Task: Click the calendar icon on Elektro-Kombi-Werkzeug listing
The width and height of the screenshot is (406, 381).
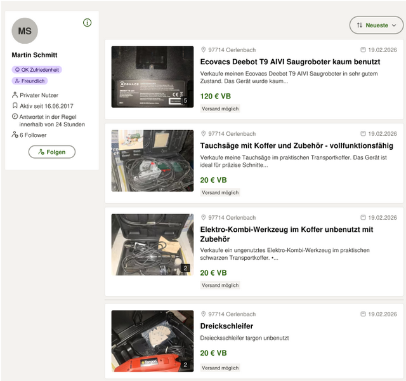Action: pos(363,218)
